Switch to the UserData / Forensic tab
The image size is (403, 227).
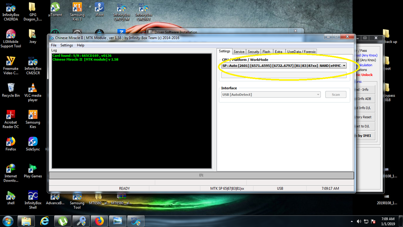click(301, 52)
